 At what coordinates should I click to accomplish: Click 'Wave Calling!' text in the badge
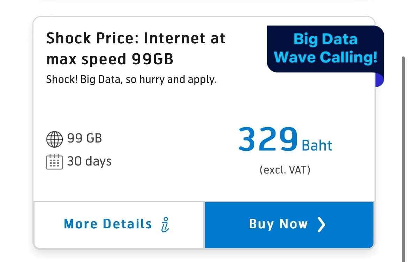point(326,57)
